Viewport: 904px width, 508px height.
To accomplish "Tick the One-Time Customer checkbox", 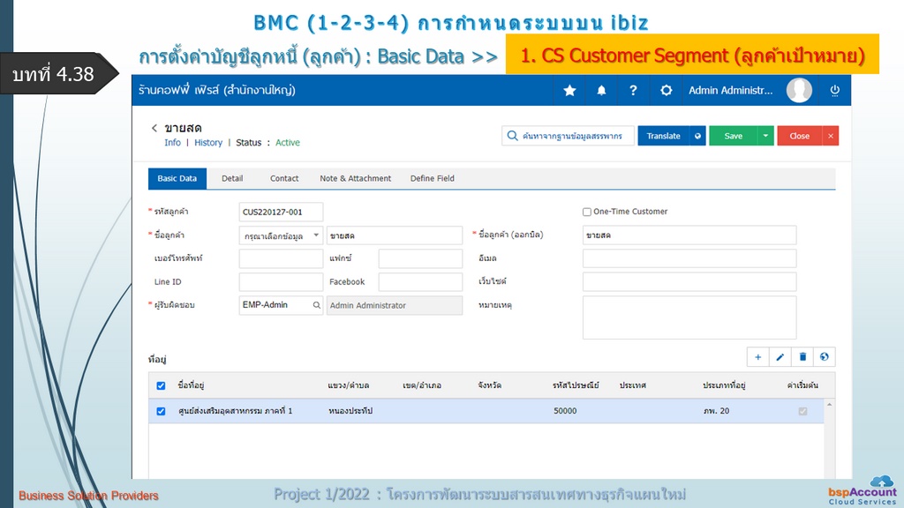I will point(586,212).
